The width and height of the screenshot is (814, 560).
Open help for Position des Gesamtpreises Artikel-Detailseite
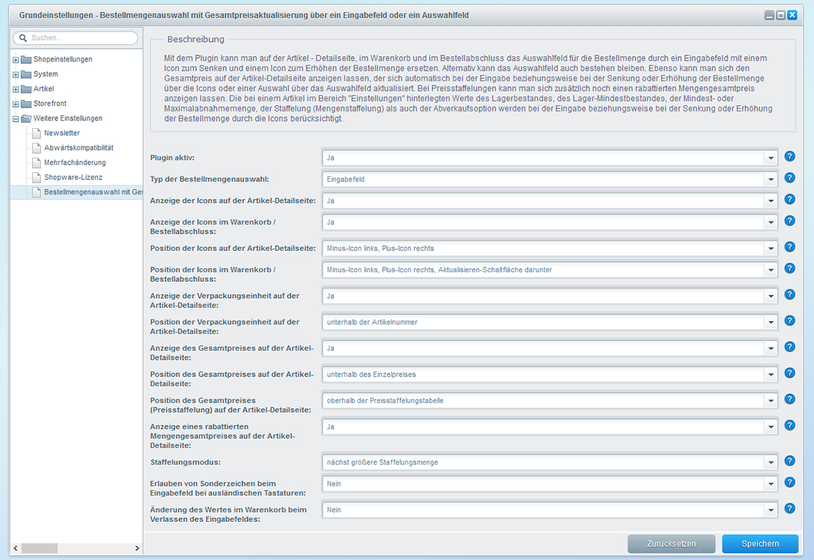(790, 372)
